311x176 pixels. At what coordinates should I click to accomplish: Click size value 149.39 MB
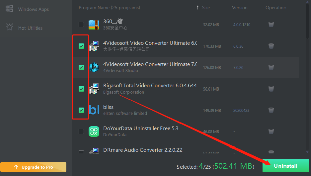point(212,110)
